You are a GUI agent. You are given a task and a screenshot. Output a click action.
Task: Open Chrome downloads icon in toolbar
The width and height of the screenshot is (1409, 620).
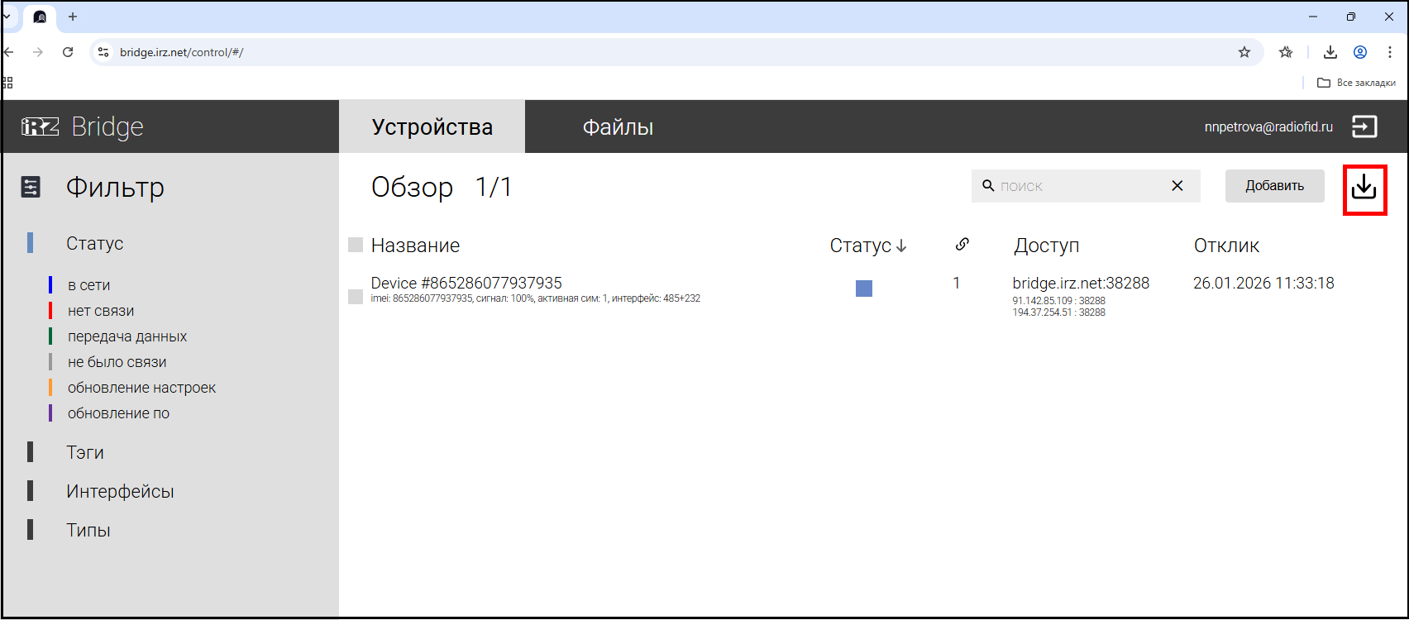(x=1330, y=52)
